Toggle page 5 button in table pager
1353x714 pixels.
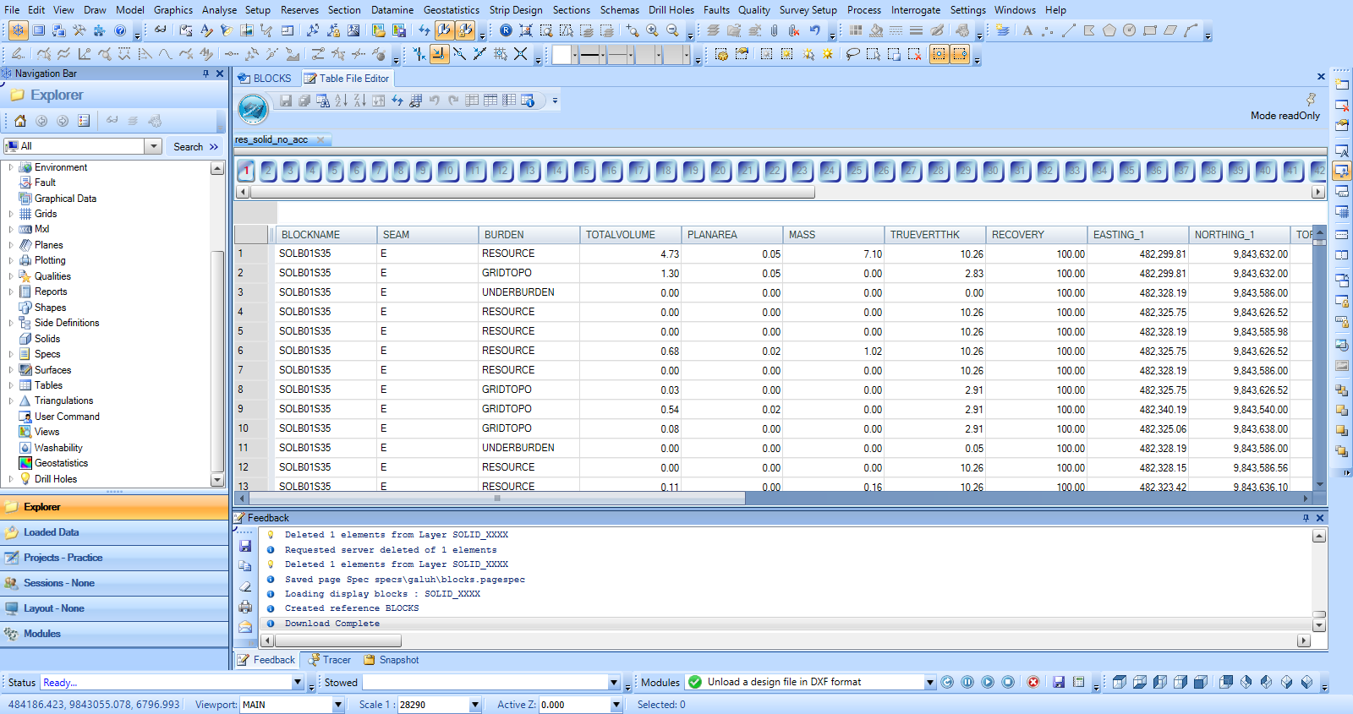coord(334,170)
